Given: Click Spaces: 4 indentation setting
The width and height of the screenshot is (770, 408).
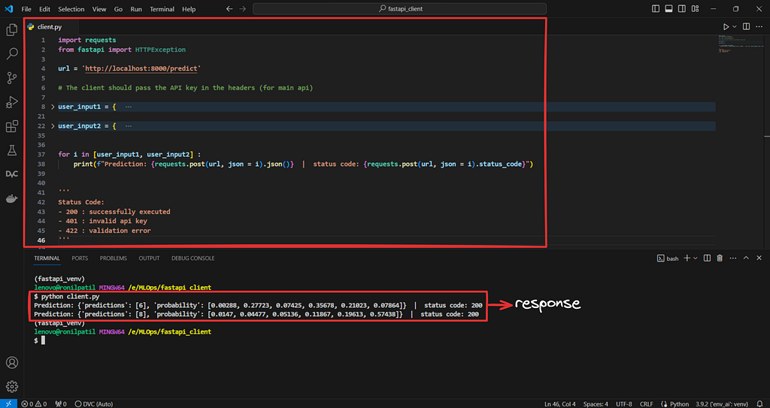Looking at the screenshot, I should pyautogui.click(x=596, y=404).
